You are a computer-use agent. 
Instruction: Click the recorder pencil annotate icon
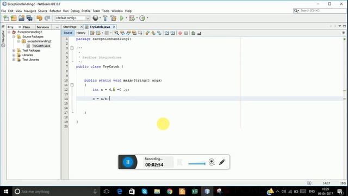222,162
